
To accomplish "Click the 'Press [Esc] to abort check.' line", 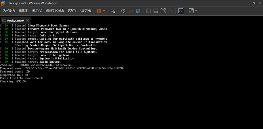I will [22, 78].
